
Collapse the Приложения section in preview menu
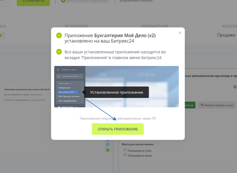pos(65,83)
